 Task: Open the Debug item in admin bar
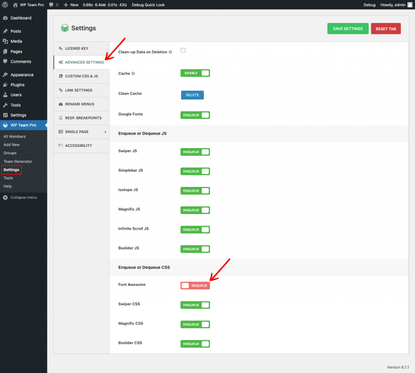point(370,5)
